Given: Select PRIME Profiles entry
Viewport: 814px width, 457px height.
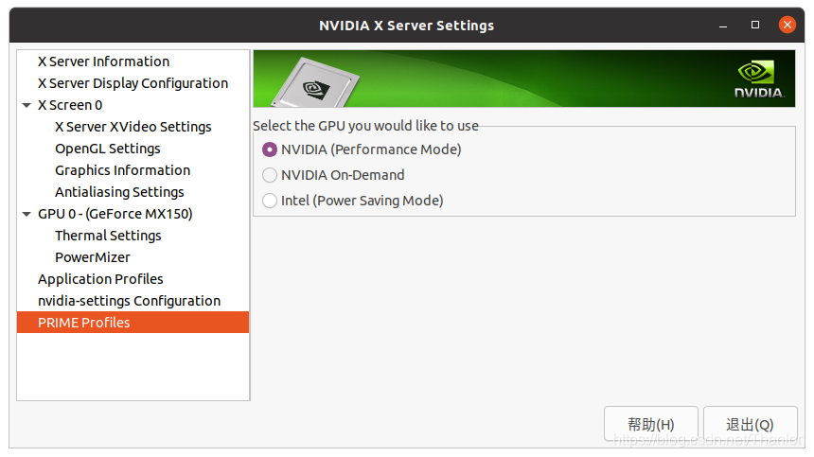Looking at the screenshot, I should (x=84, y=323).
